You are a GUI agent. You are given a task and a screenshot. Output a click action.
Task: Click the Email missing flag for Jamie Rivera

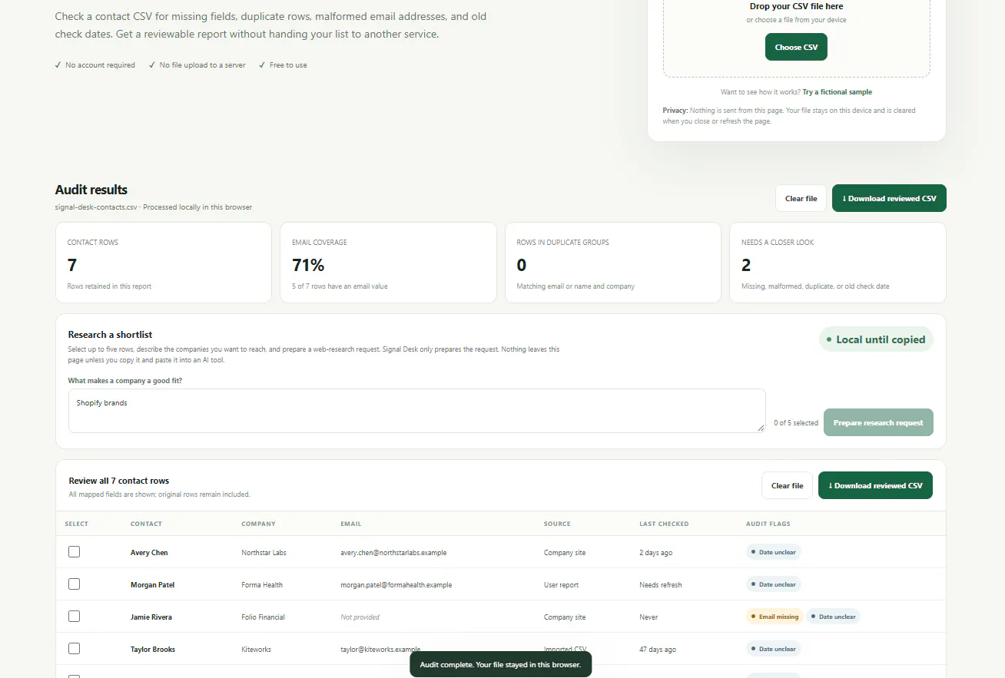tap(774, 617)
